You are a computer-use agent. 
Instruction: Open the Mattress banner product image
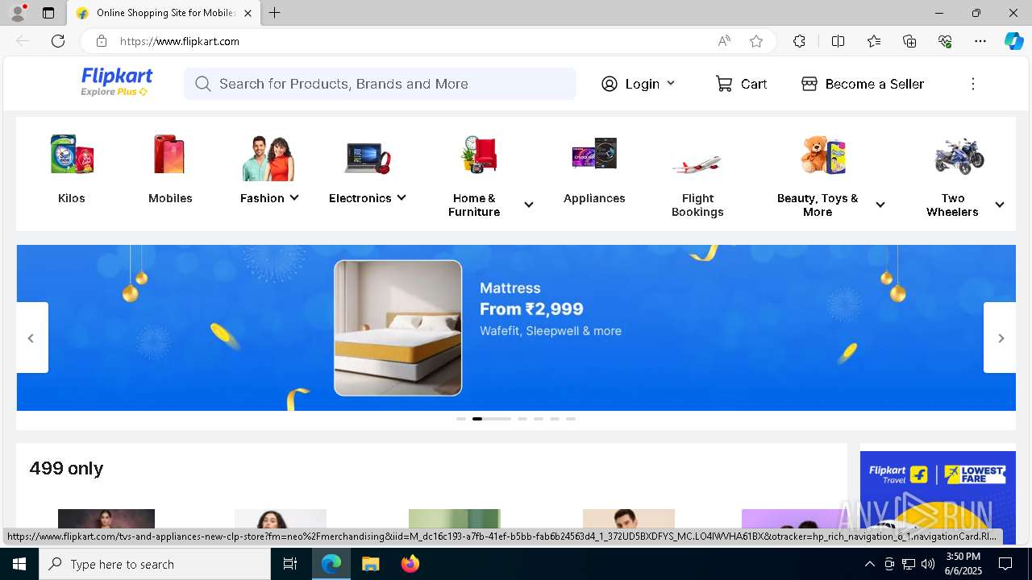point(398,328)
